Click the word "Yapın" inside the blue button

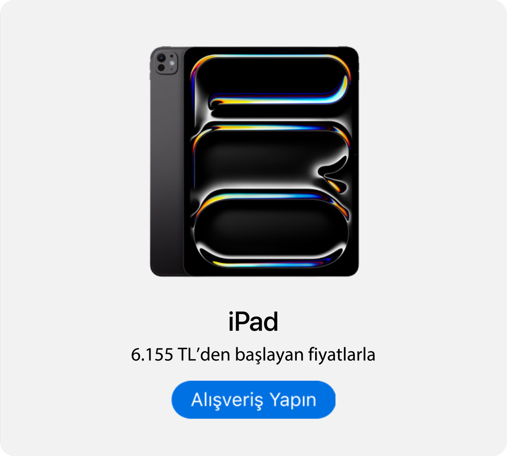(293, 400)
